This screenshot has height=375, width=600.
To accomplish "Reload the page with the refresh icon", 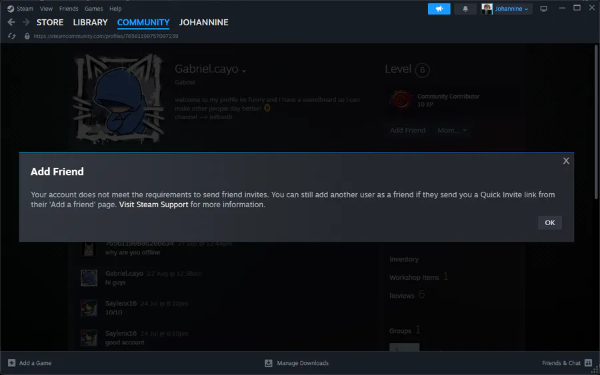I will (12, 36).
